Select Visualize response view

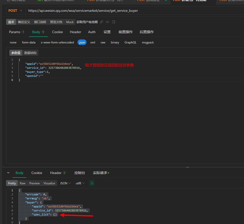pos(49,183)
